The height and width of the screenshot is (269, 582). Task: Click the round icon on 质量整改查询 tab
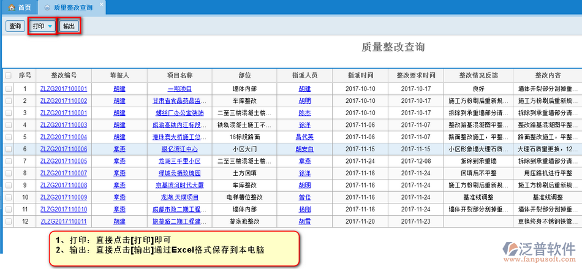(48, 7)
